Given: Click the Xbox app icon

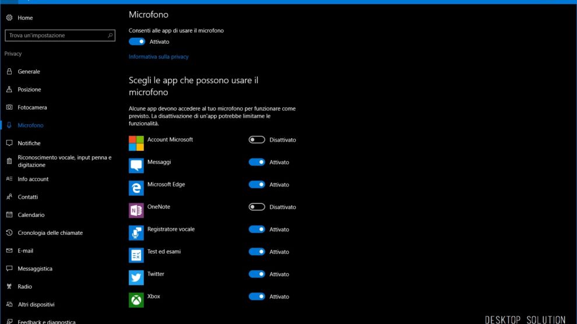Looking at the screenshot, I should [x=136, y=300].
